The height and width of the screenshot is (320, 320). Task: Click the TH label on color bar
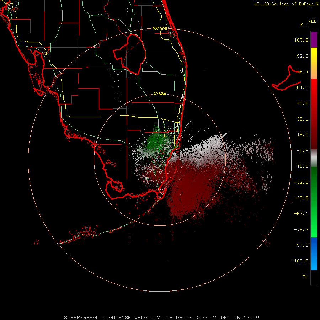click(x=305, y=277)
